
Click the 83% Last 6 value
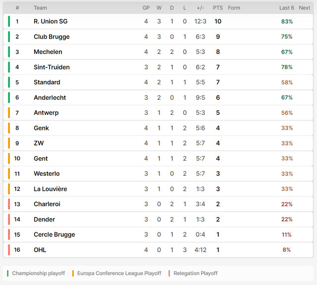(x=287, y=21)
